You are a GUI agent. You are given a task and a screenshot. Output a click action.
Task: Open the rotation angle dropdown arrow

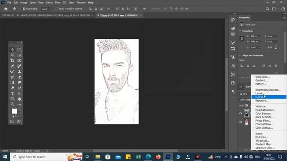pos(259,47)
